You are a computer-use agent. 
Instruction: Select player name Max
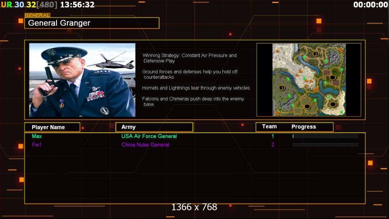(37, 136)
